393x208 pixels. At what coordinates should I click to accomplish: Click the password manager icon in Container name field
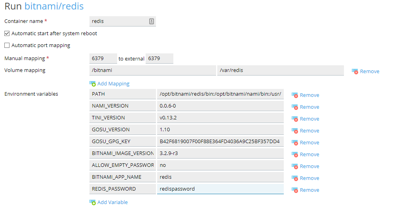tap(152, 21)
